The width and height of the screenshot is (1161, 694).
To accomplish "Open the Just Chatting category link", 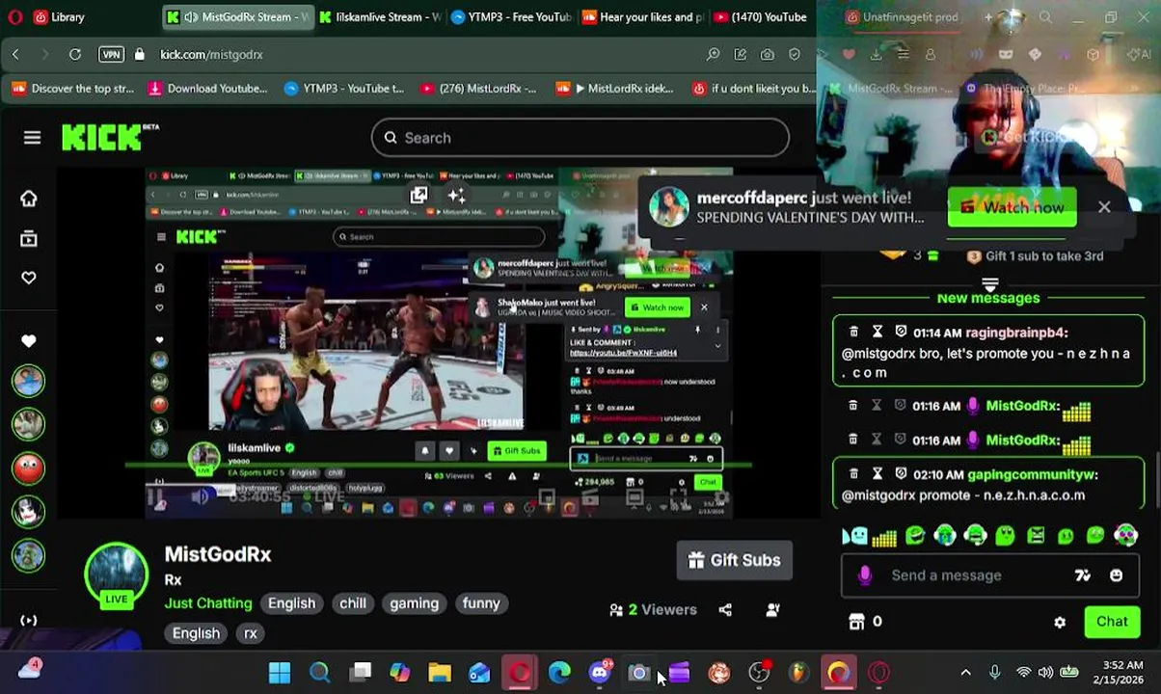I will point(208,603).
